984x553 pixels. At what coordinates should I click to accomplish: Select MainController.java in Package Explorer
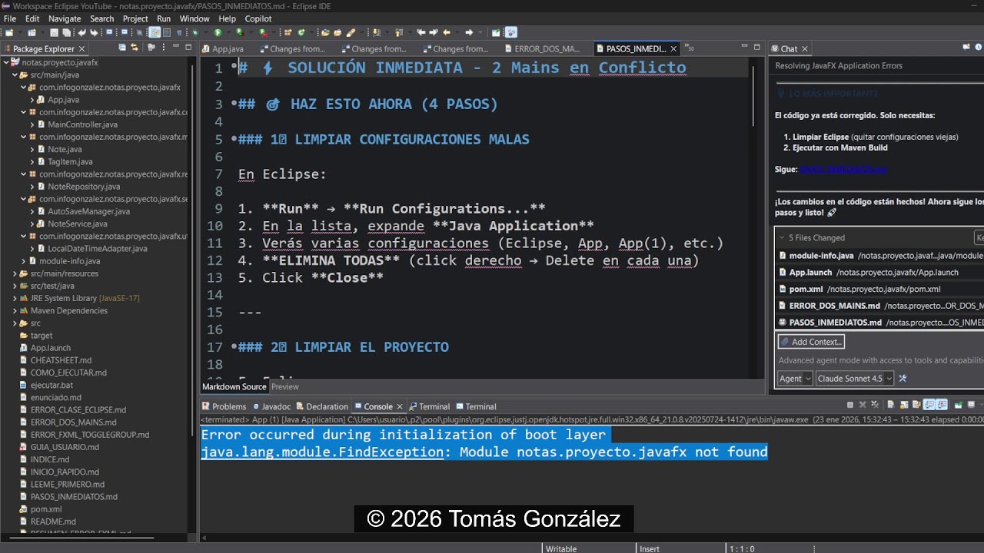(x=82, y=124)
